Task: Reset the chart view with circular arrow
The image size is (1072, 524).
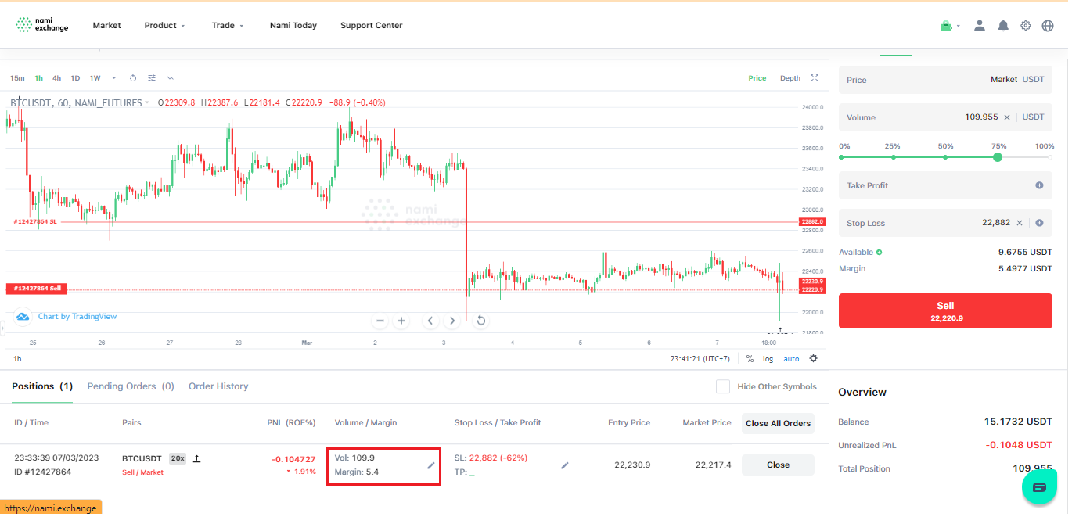Action: [x=480, y=321]
